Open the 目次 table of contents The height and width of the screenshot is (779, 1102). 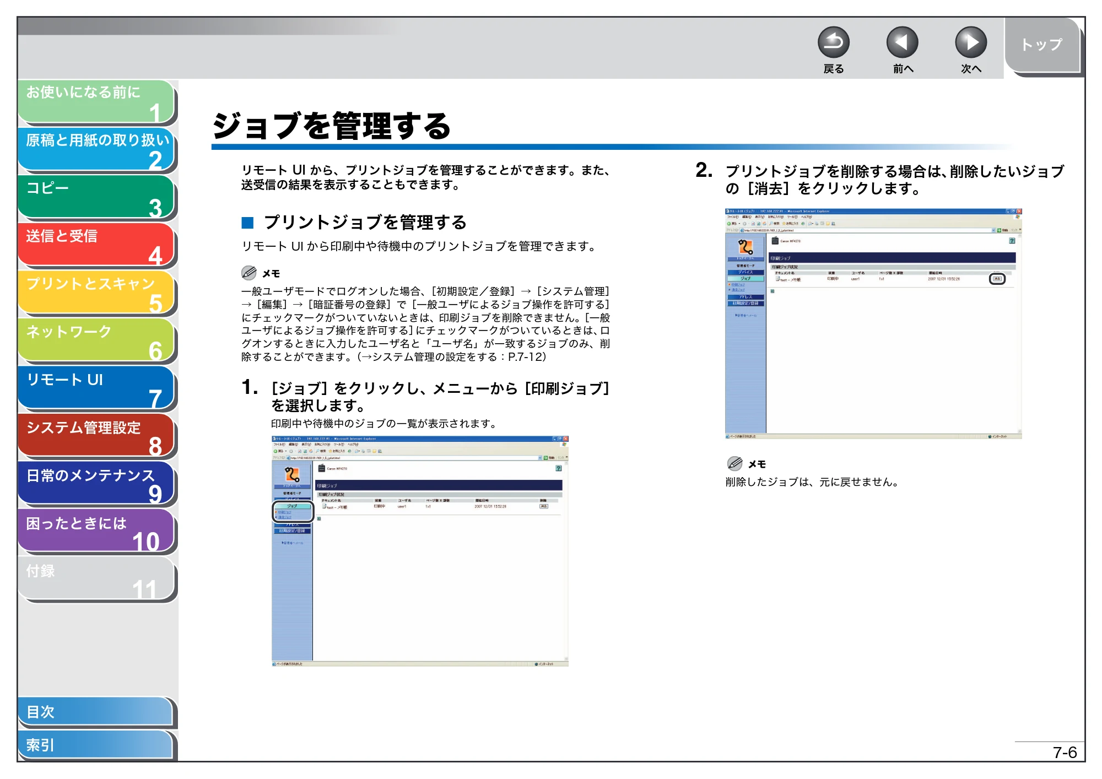[97, 712]
